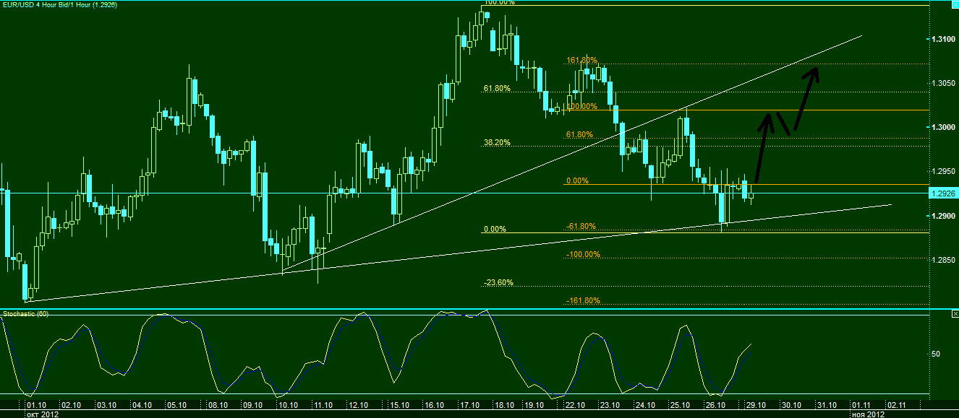Click the 50 level on Stochastic scale
Image resolution: width=959 pixels, height=418 pixels.
[x=935, y=354]
